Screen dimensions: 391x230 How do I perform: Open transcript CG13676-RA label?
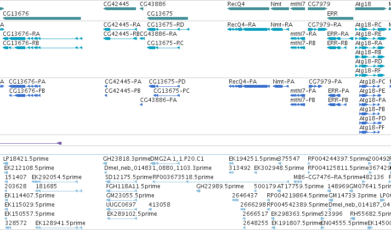coord(22,34)
